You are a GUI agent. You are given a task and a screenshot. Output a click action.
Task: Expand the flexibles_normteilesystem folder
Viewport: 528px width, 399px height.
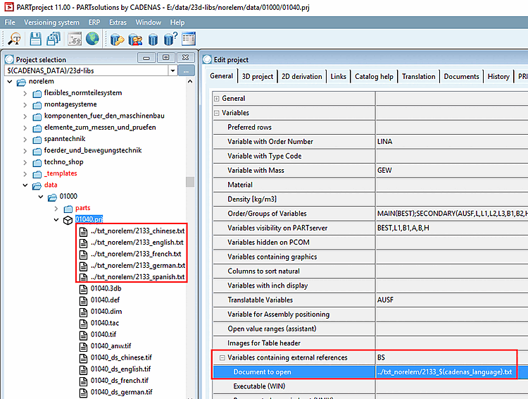click(x=25, y=94)
